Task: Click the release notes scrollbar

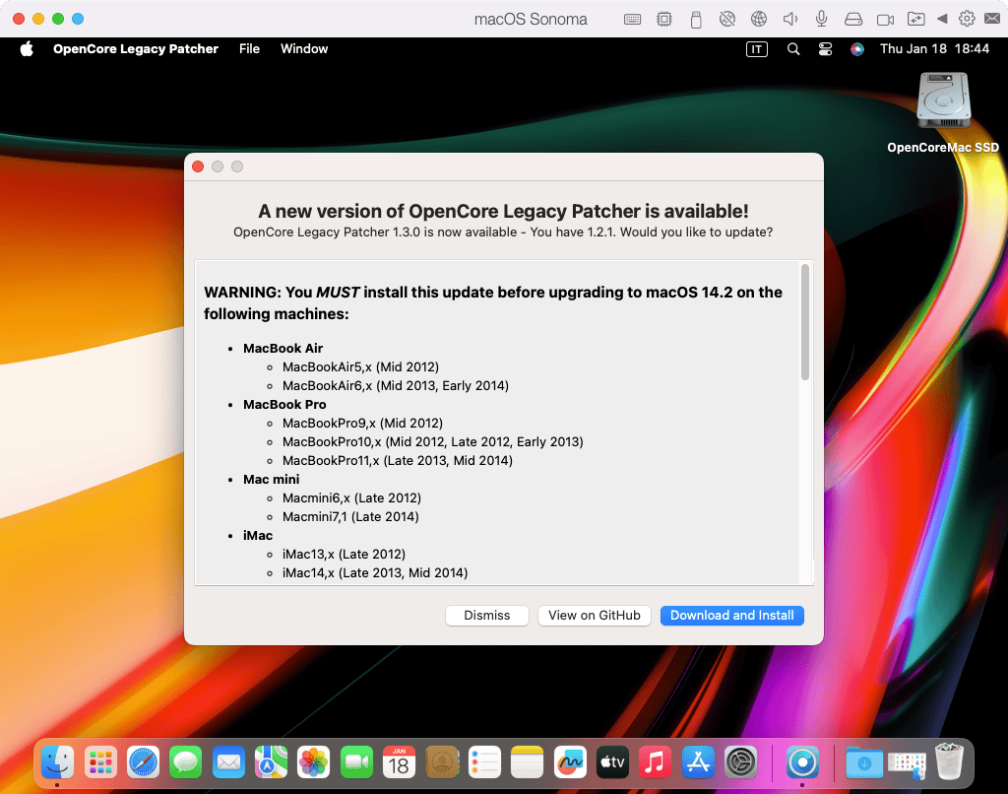Action: click(805, 323)
